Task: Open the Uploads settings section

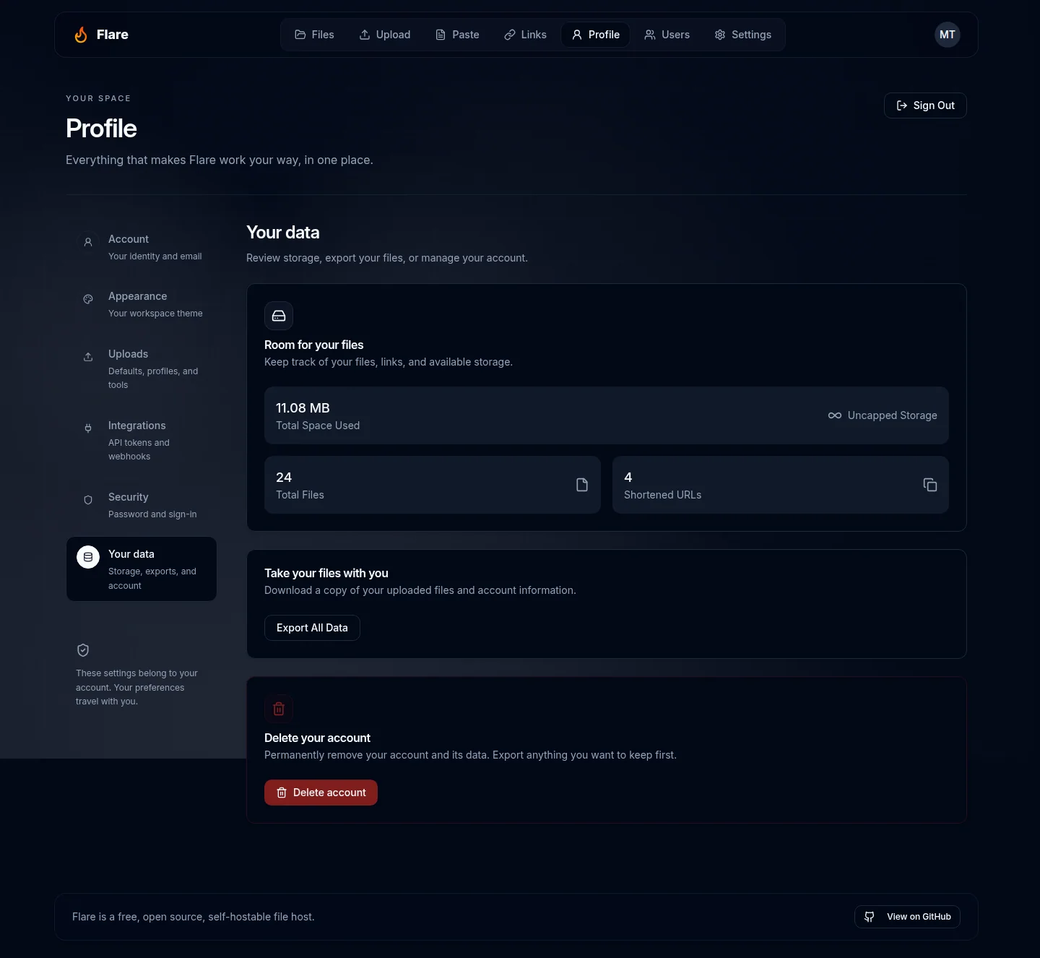Action: click(142, 369)
